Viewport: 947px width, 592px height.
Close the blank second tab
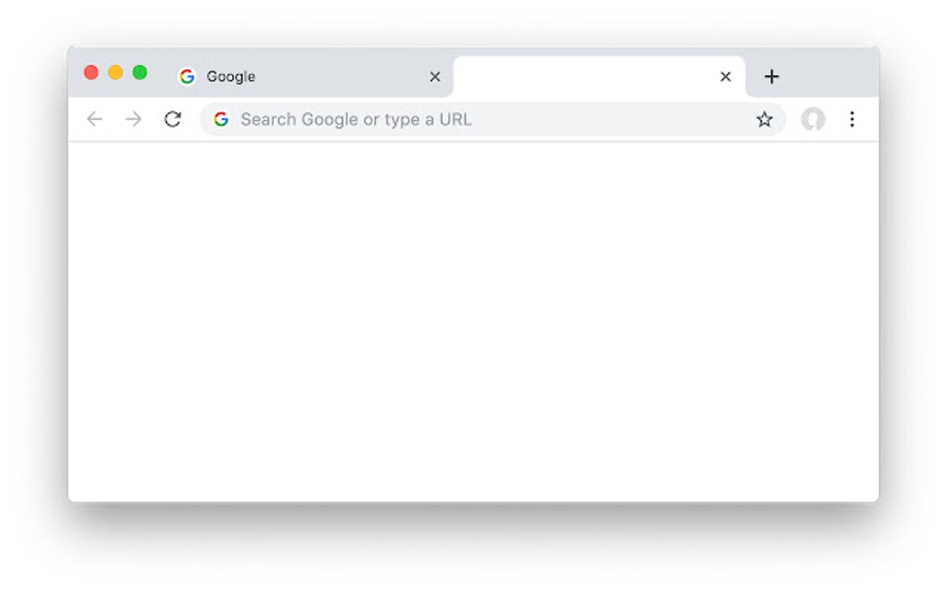pyautogui.click(x=725, y=76)
